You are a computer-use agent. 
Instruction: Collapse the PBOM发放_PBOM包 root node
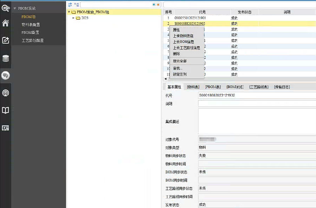pos(69,12)
